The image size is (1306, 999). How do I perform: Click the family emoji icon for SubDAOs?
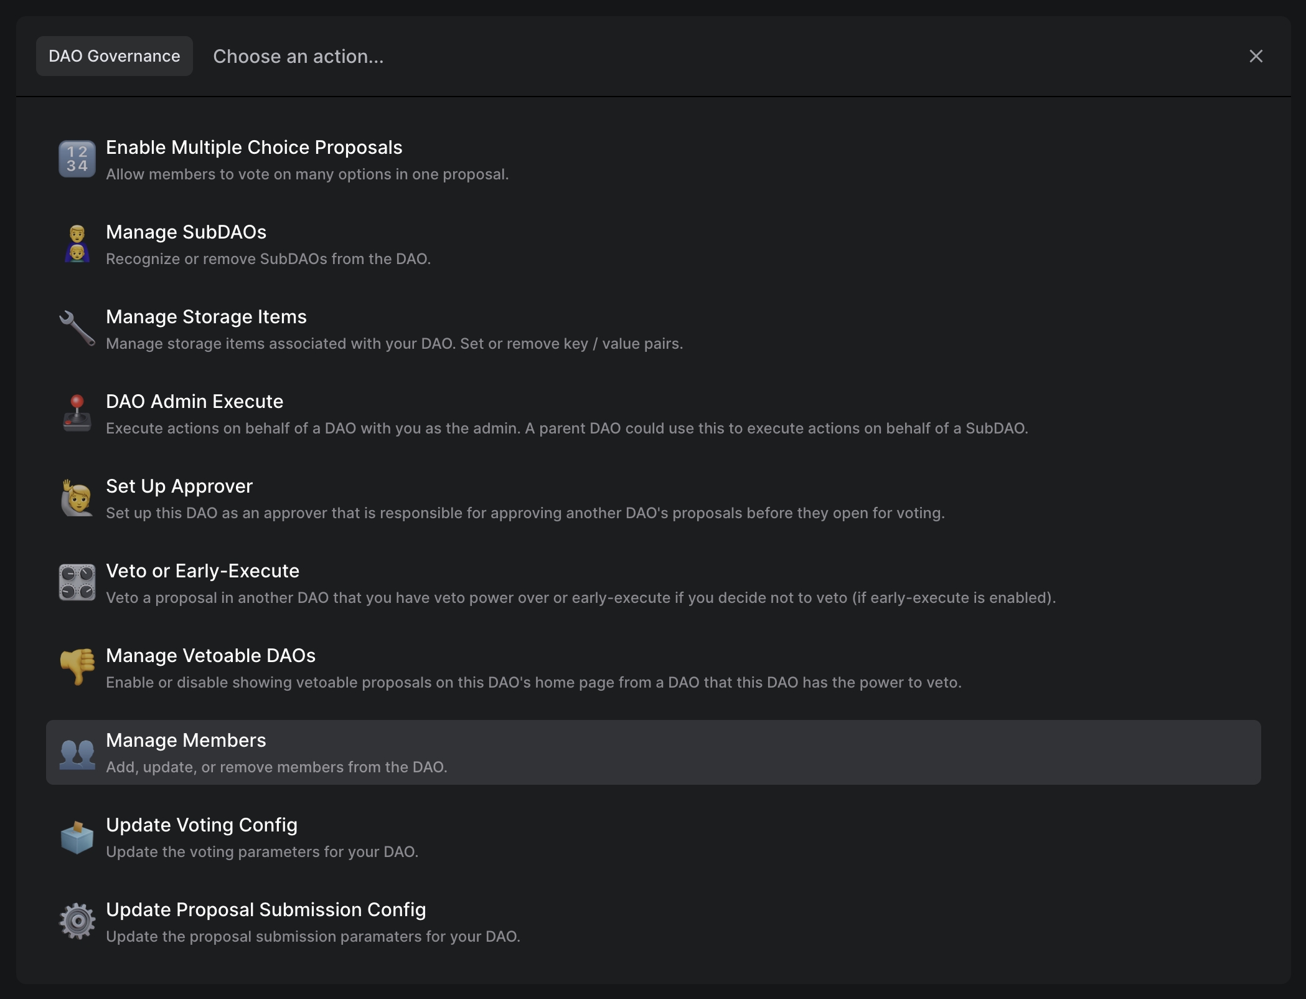click(77, 244)
